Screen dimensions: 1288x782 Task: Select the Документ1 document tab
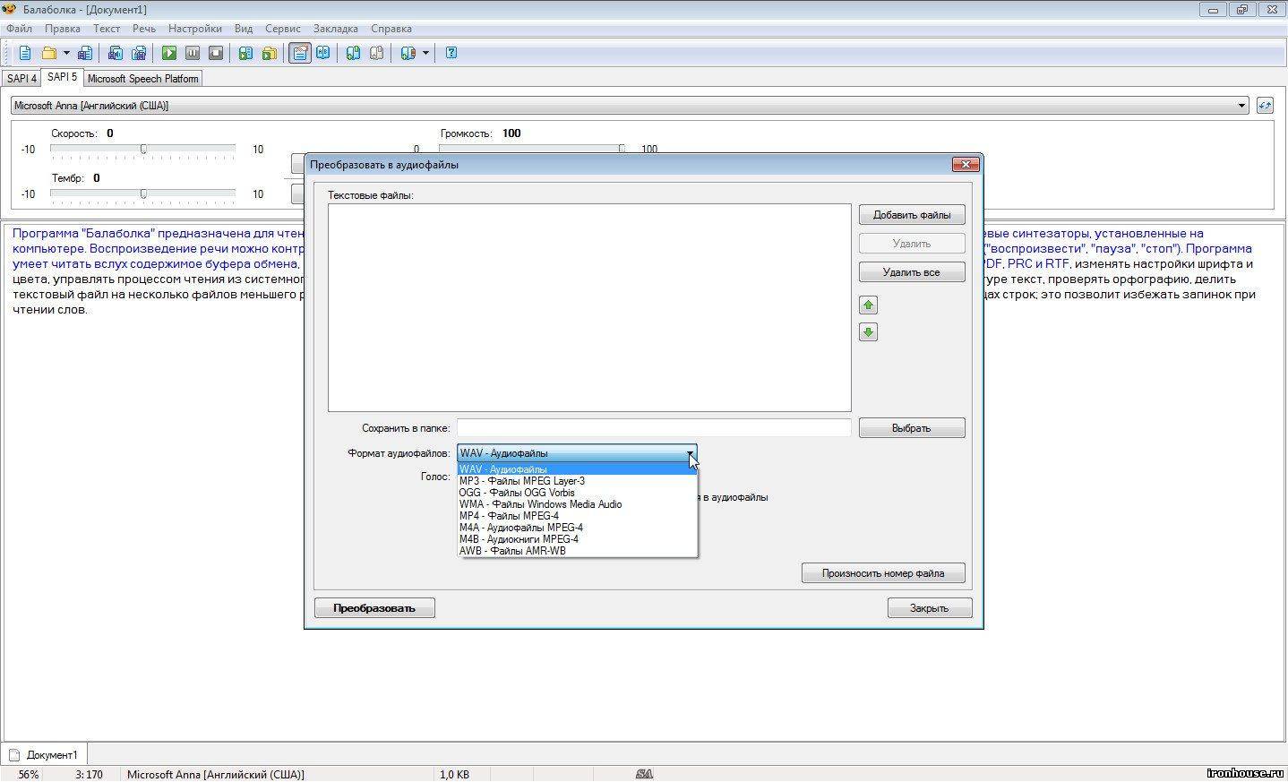coord(45,754)
